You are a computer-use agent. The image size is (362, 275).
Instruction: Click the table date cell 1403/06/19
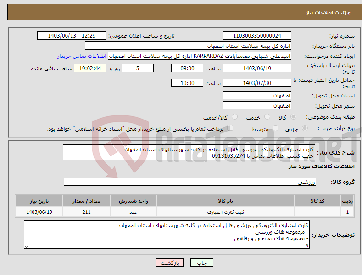[39, 212]
